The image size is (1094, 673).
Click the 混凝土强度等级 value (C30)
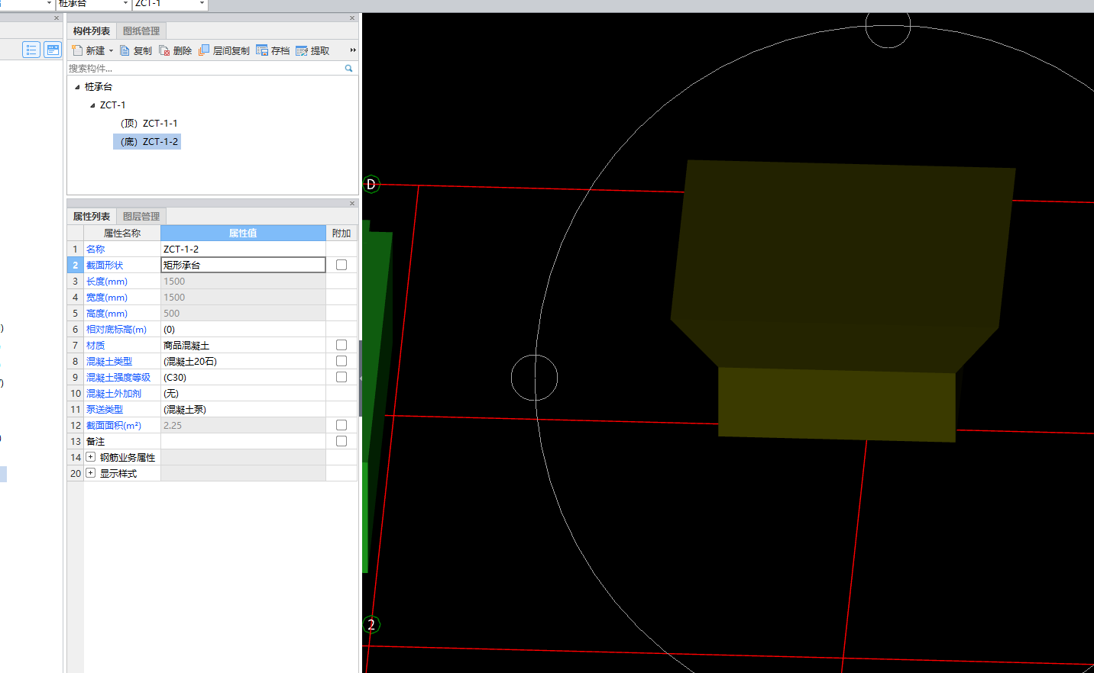(x=243, y=378)
